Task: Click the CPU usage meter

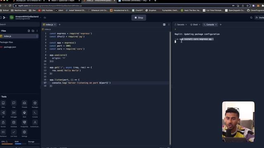Action: click(7, 143)
